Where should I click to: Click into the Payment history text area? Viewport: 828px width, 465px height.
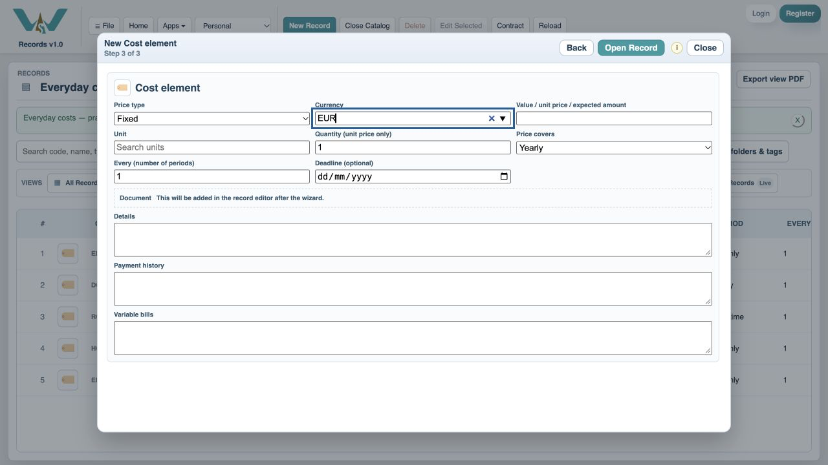tap(413, 289)
